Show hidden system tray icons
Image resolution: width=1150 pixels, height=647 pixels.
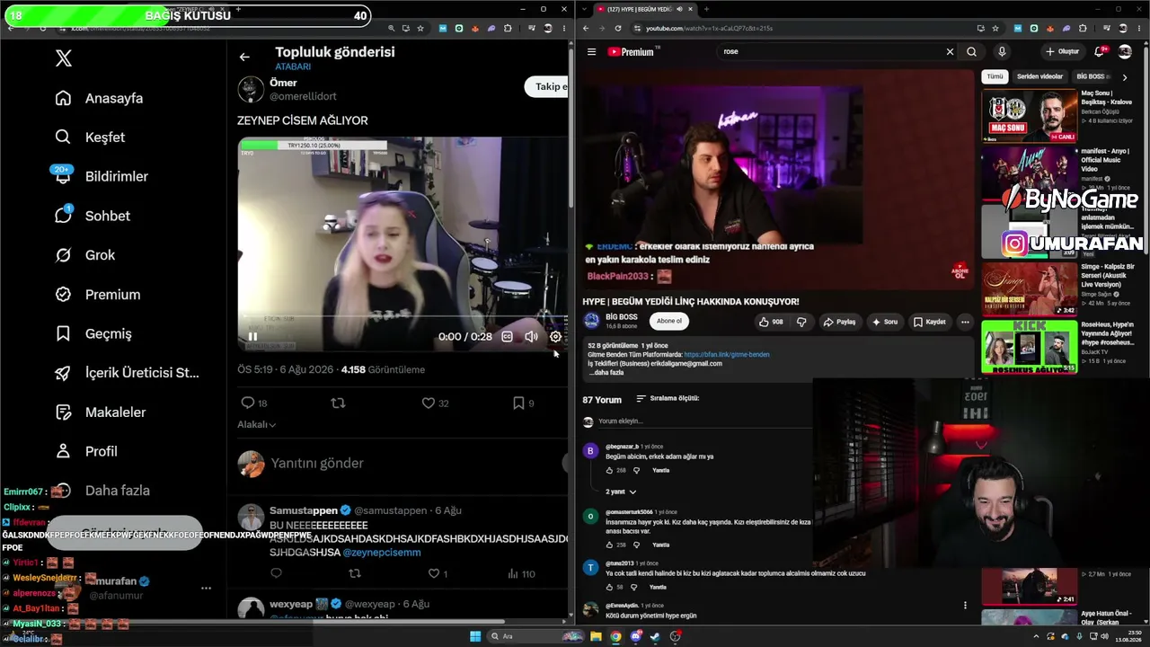tap(1034, 636)
